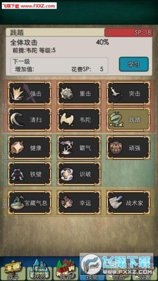Select the highlighted 践踏 skill
The image size is (158, 281).
(128, 119)
